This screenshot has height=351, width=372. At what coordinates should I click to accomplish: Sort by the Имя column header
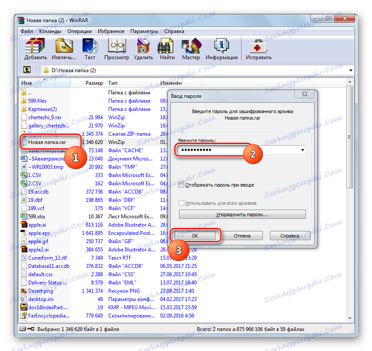coord(45,83)
